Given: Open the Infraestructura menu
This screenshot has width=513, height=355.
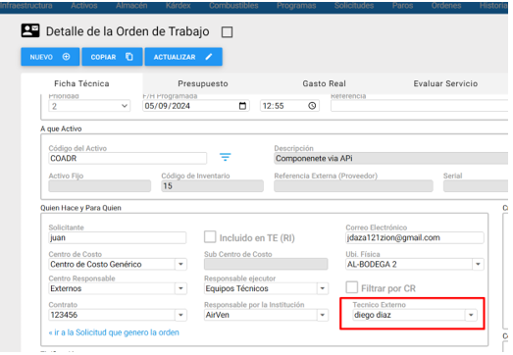Looking at the screenshot, I should point(26,6).
